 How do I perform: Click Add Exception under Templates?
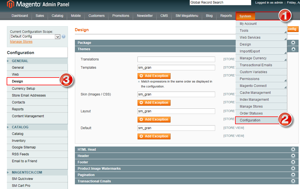(154, 76)
